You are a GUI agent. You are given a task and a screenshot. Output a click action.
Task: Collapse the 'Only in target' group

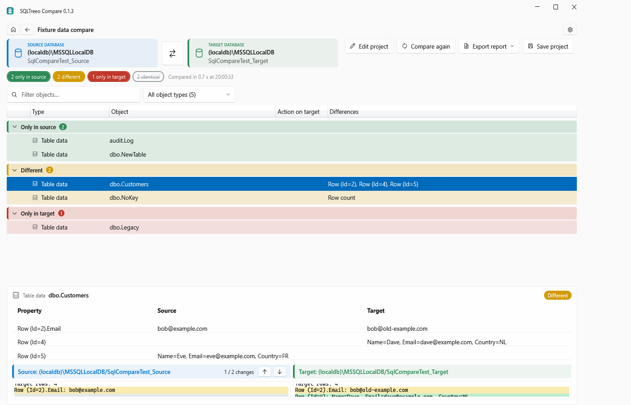(x=15, y=213)
